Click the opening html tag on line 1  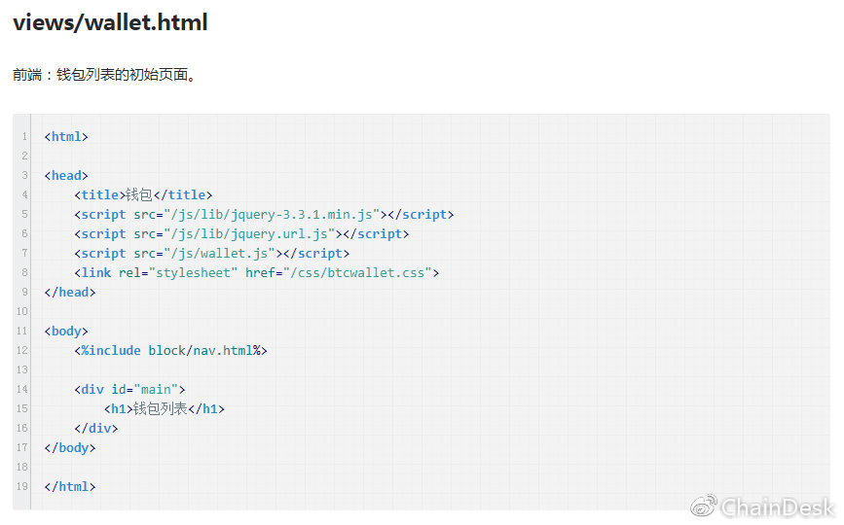pos(66,137)
